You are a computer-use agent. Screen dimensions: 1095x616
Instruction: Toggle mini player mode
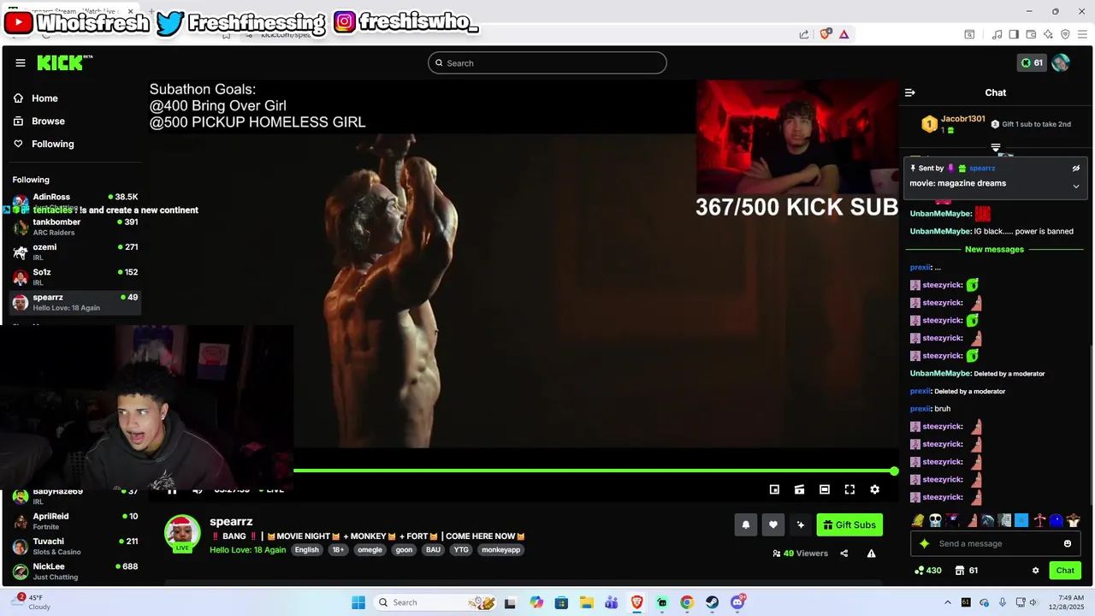tap(774, 489)
